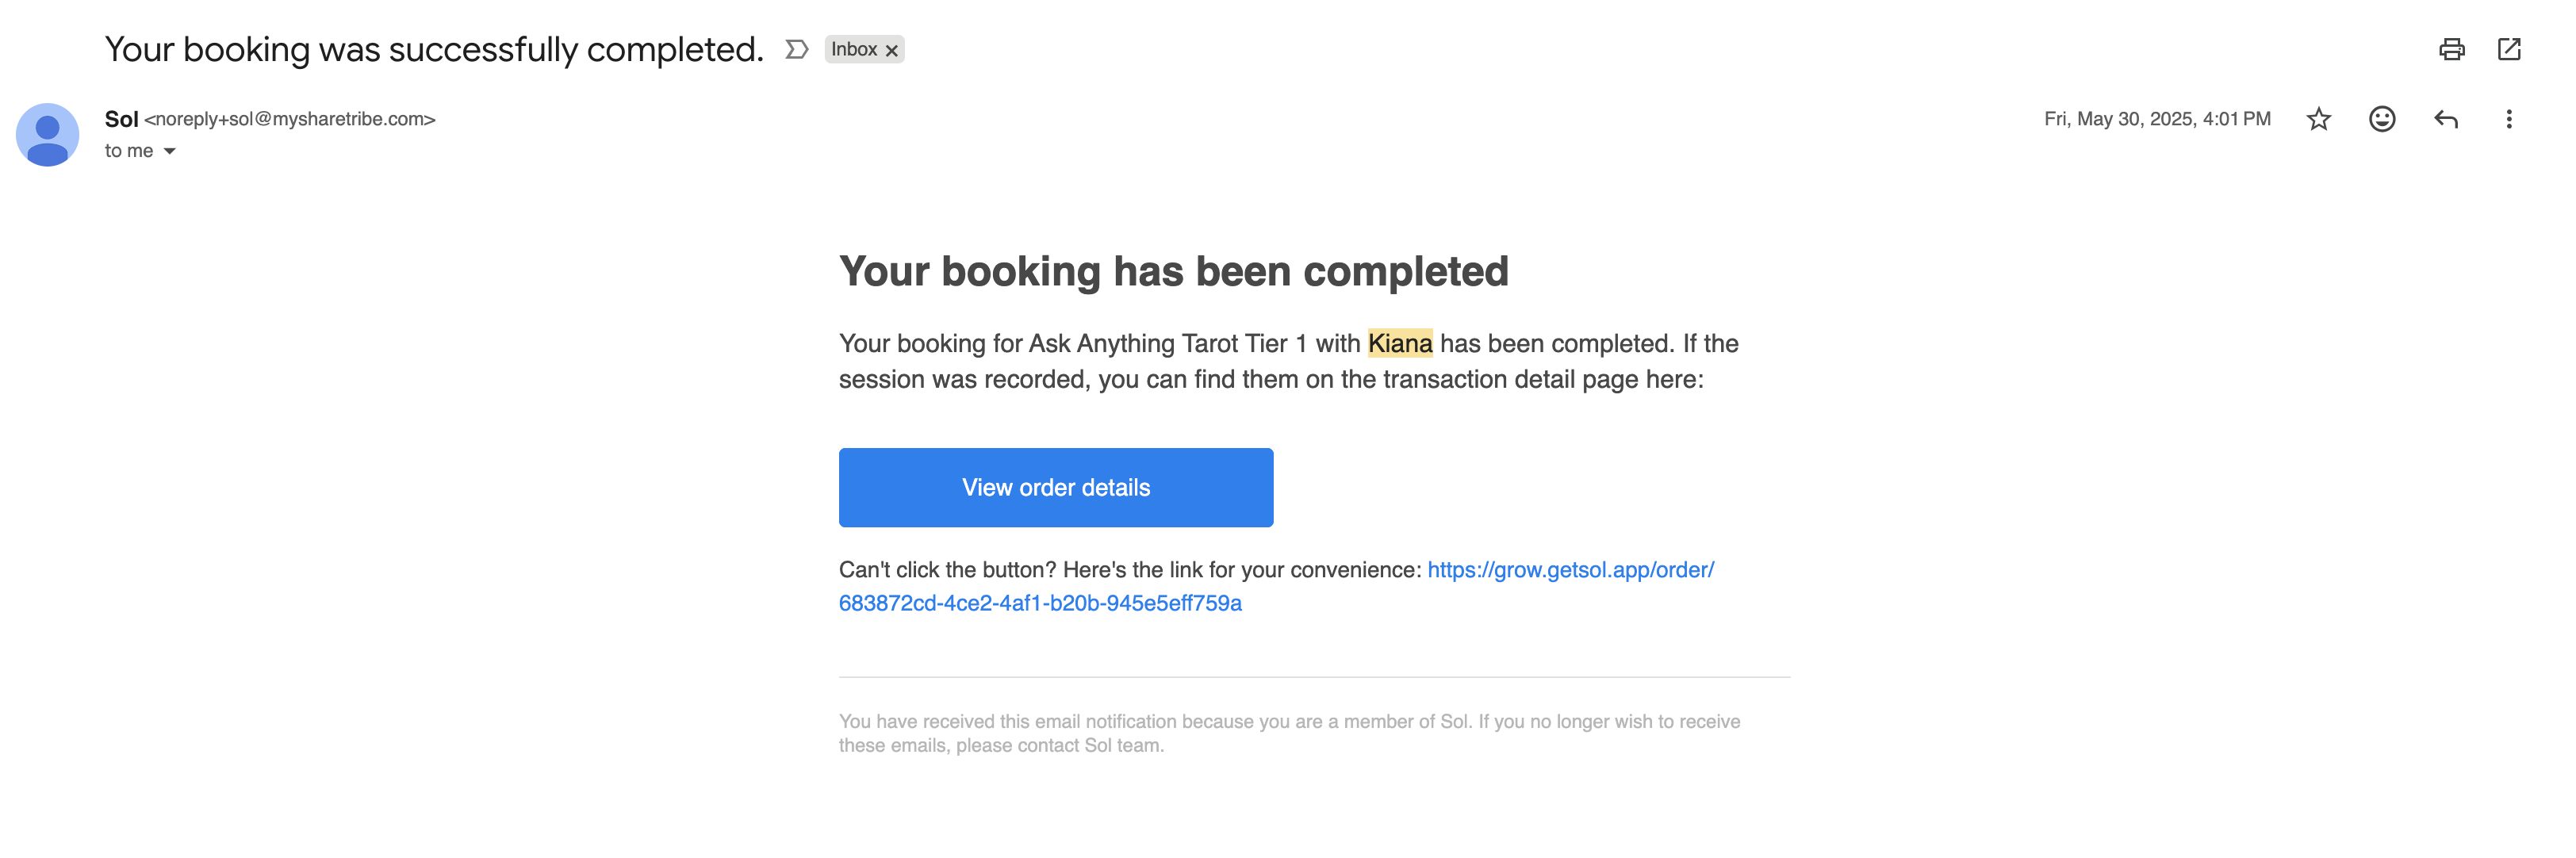Click the Fri, May 30, 2025 timestamp

(x=2156, y=119)
